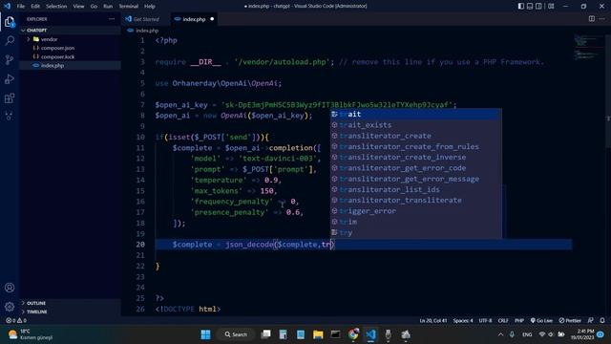Image resolution: width=611 pixels, height=344 pixels.
Task: Switch to the index.php tab
Action: coord(194,19)
